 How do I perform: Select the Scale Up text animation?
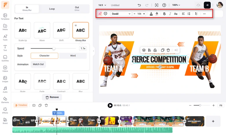click(23, 30)
